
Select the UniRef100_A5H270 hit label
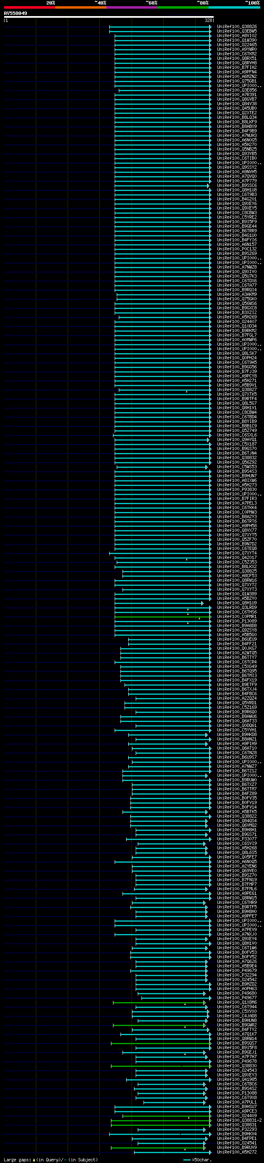[237, 144]
